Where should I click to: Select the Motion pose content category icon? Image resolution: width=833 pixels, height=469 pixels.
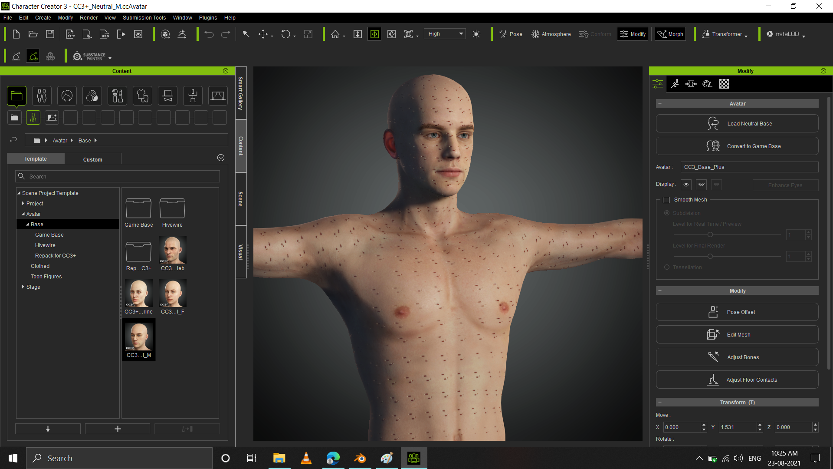[x=193, y=96]
